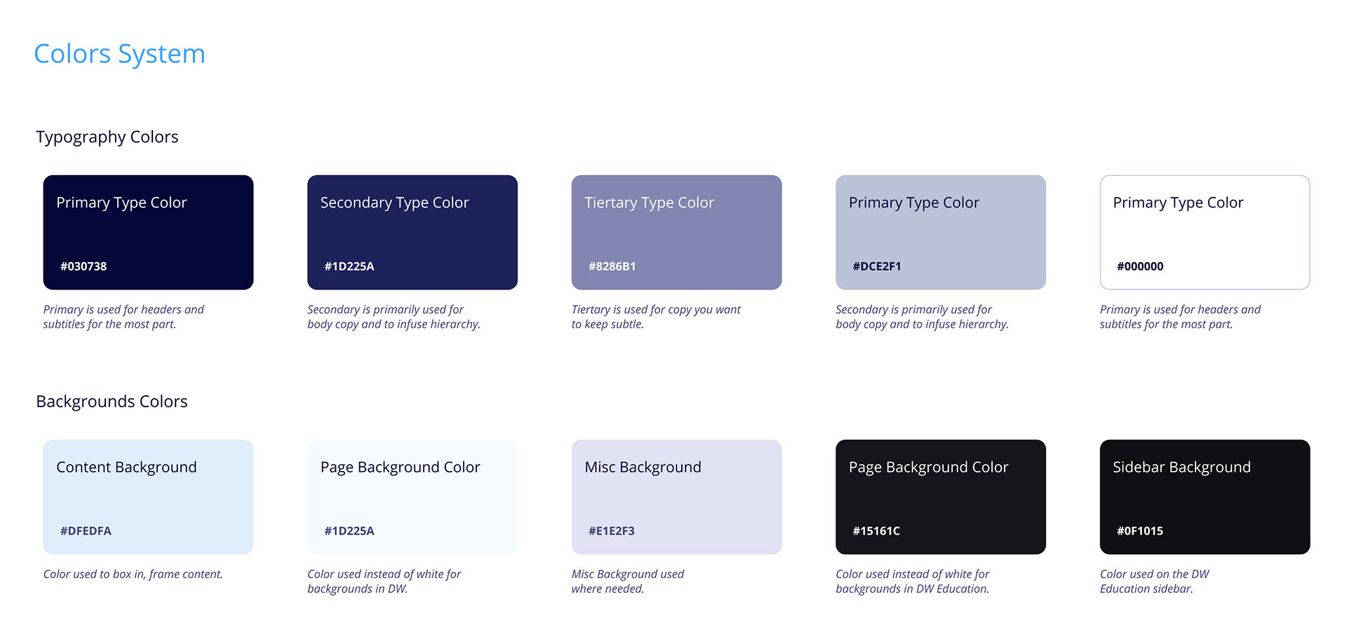The height and width of the screenshot is (644, 1347).
Task: Click the Typography Colors heading
Action: pyautogui.click(x=107, y=137)
